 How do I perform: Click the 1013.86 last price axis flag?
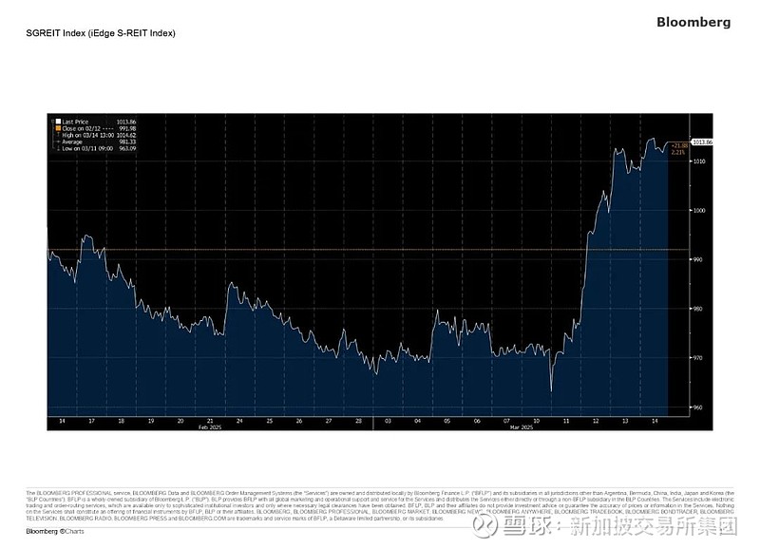(701, 142)
